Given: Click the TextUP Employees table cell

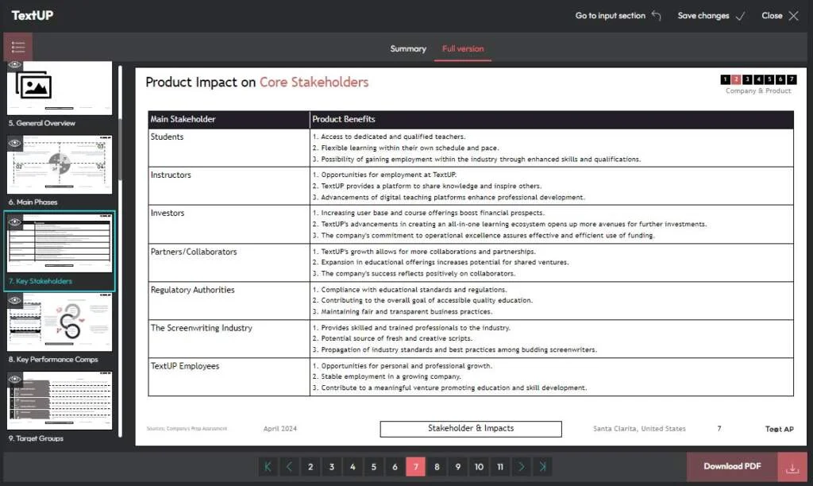Looking at the screenshot, I should point(229,377).
